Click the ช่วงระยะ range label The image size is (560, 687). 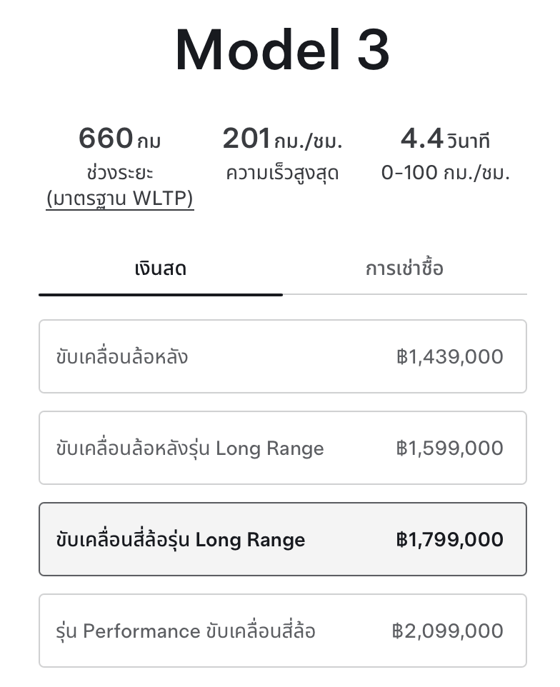point(120,173)
